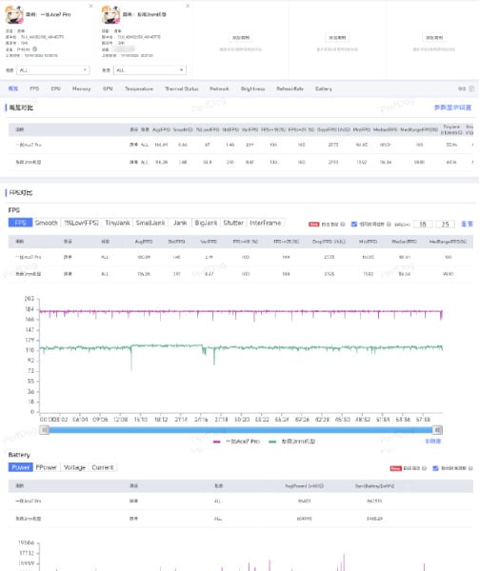This screenshot has width=480, height=571.
Task: Toggle the green series in the FPS chart legend
Action: click(x=292, y=442)
